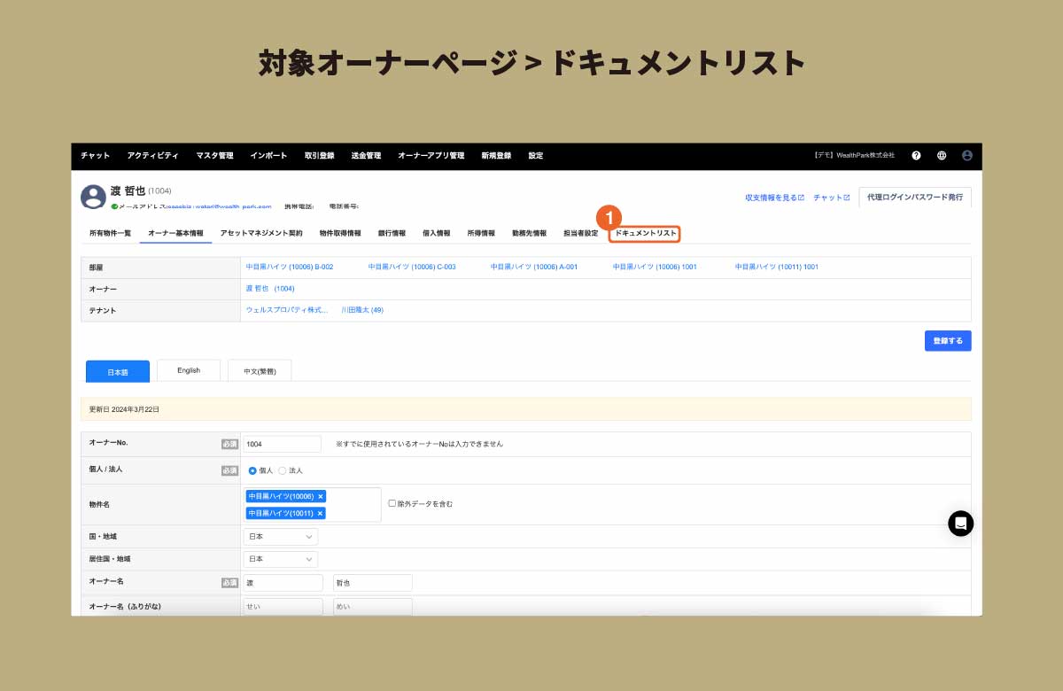Open the user account icon in top bar

[x=967, y=155]
